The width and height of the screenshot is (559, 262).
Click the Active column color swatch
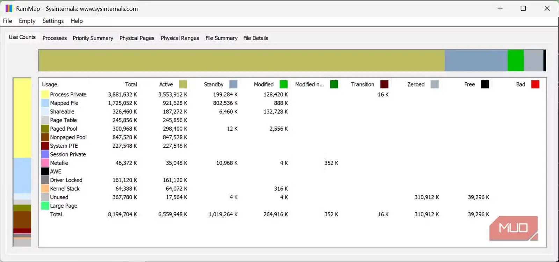coord(183,84)
